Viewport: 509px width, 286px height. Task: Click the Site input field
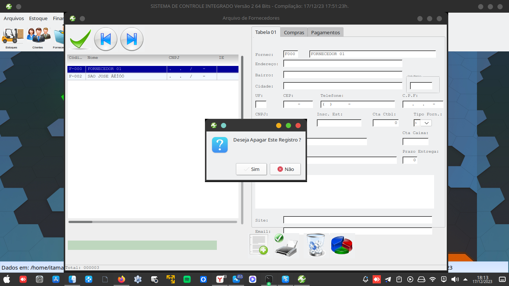point(358,220)
